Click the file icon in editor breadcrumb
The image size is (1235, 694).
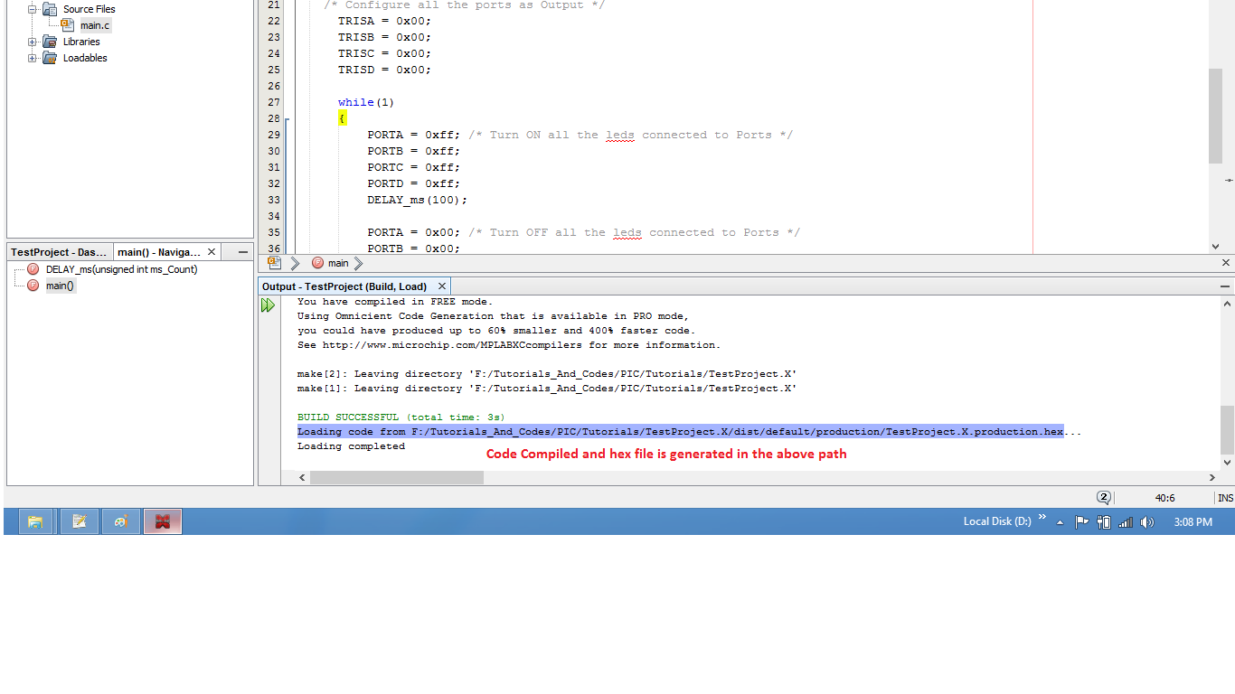[x=274, y=263]
